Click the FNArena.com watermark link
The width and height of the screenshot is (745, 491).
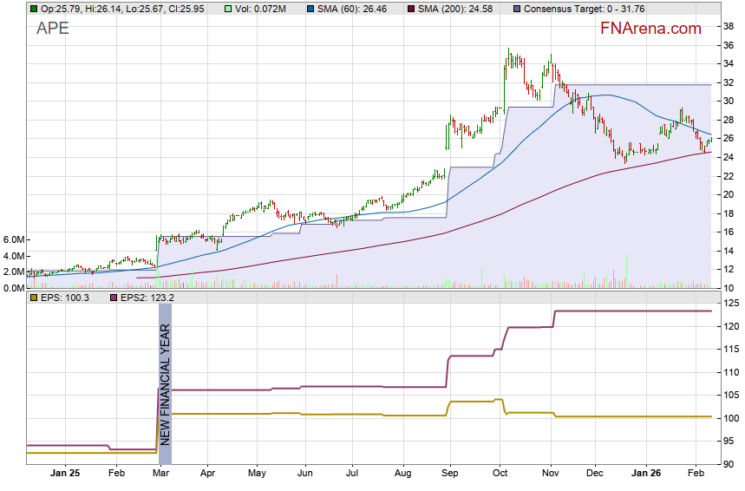[x=650, y=29]
